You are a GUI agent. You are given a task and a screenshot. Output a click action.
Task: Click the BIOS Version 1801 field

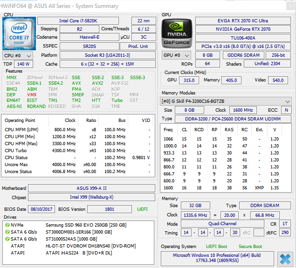(x=110, y=209)
